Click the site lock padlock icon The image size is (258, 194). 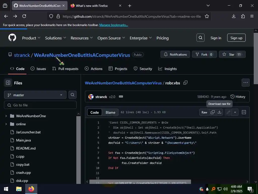(58, 16)
